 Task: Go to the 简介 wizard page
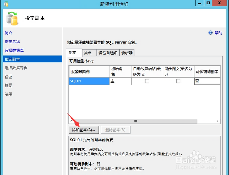pyautogui.click(x=8, y=33)
